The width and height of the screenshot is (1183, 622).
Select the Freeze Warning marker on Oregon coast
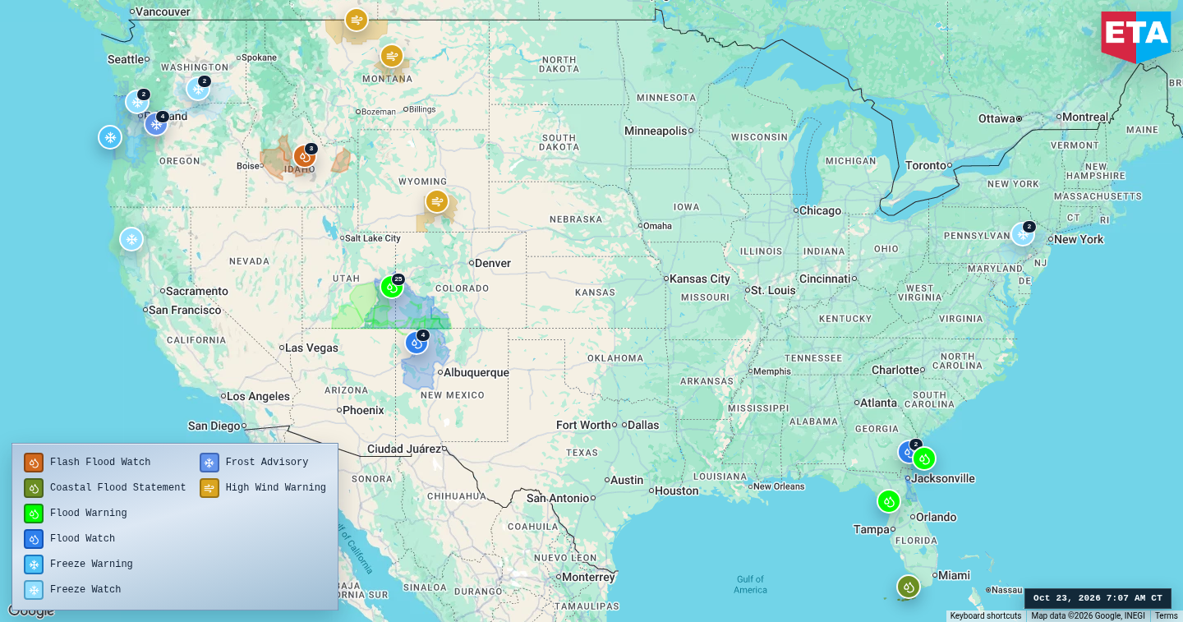[x=110, y=137]
